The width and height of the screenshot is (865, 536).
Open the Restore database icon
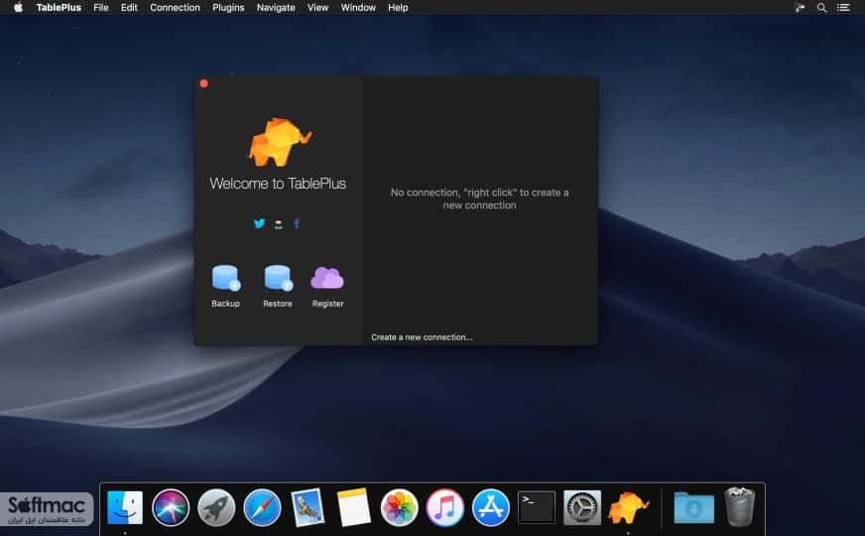tap(278, 278)
